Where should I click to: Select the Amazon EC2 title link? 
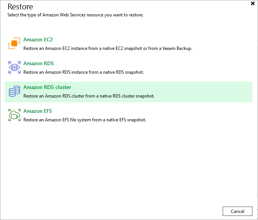point(35,39)
